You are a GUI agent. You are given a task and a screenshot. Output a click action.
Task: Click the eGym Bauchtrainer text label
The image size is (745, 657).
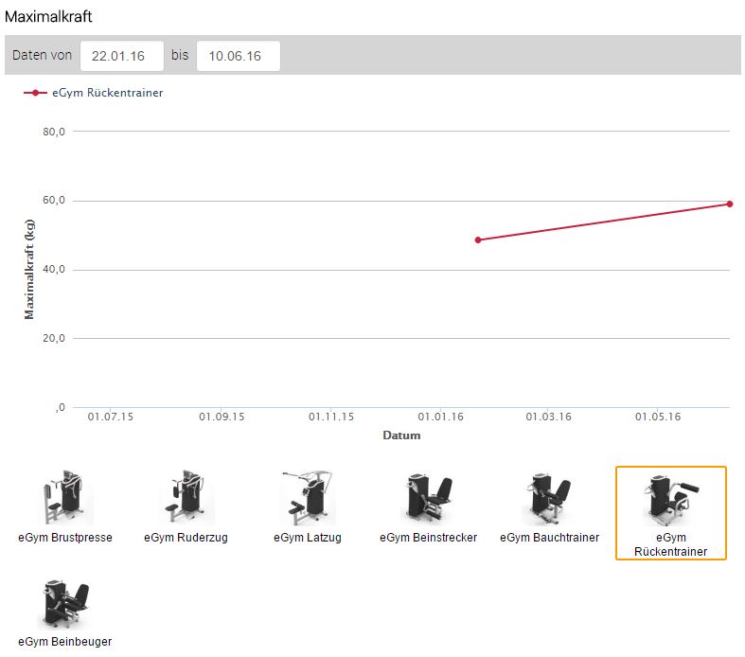(x=549, y=538)
